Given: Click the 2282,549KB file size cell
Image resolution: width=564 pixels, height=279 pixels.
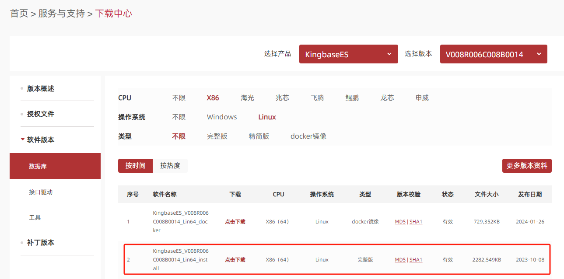Looking at the screenshot, I should pyautogui.click(x=487, y=260).
